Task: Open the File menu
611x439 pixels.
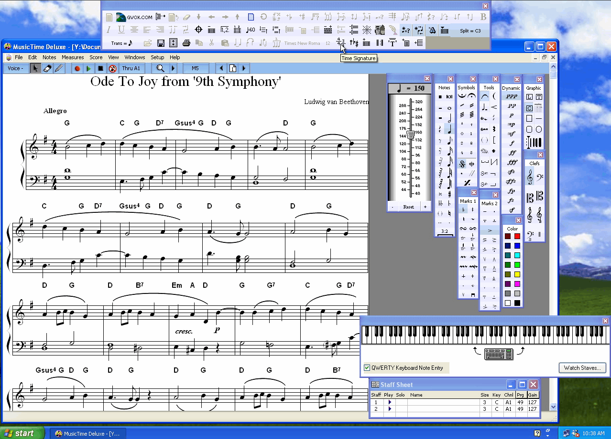Action: tap(19, 57)
